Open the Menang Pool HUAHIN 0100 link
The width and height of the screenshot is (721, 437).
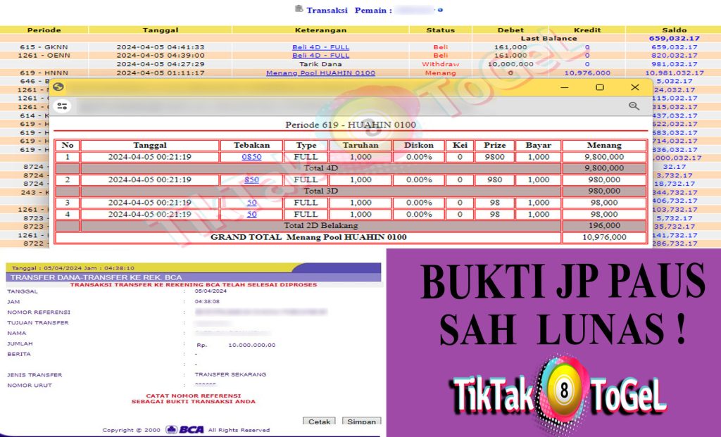pyautogui.click(x=320, y=72)
